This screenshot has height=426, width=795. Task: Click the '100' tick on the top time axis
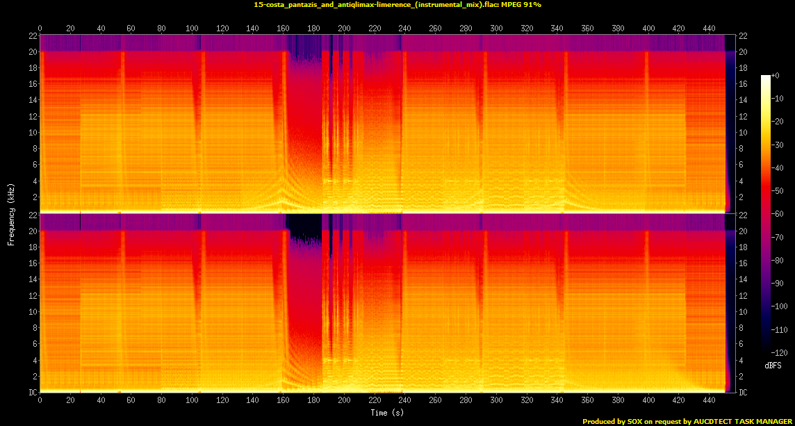192,28
